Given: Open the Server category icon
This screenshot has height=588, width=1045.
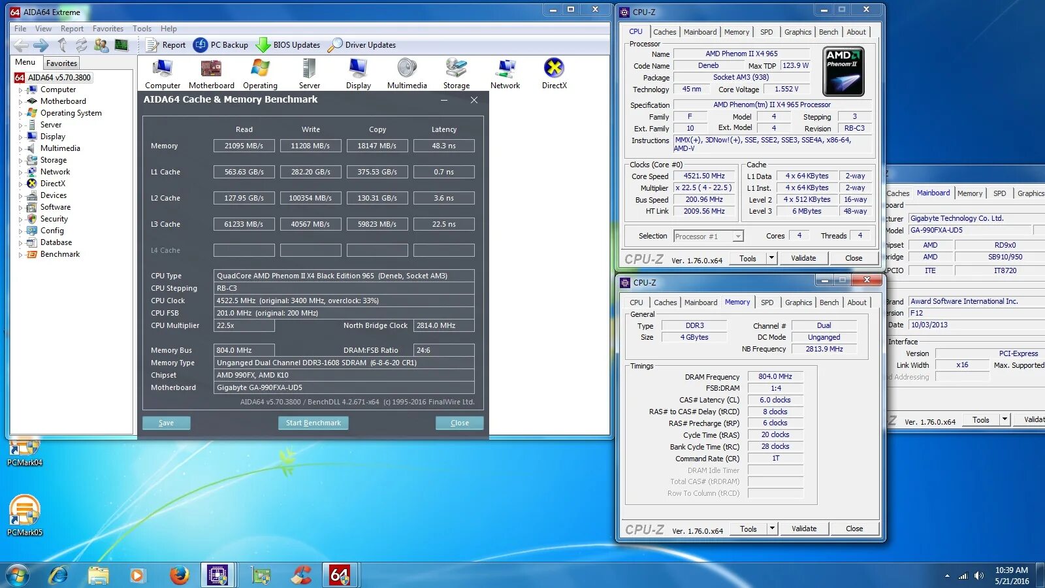Looking at the screenshot, I should tap(310, 74).
